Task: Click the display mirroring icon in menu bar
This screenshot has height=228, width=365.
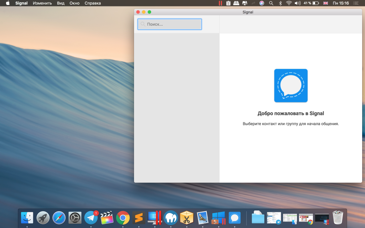Action: pos(245,3)
